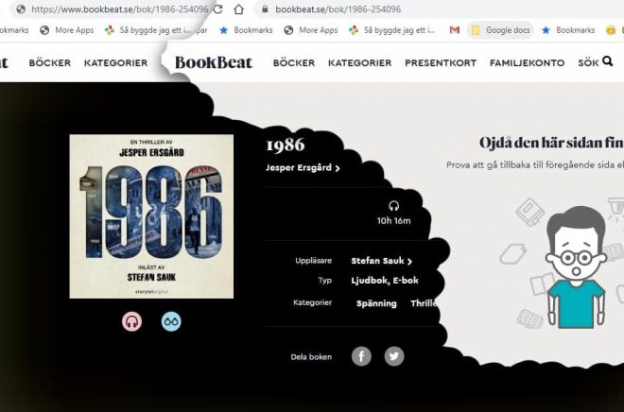Click the right address bar showing bookbeat.se/bok/1986-254096
The width and height of the screenshot is (624, 412).
click(x=438, y=9)
